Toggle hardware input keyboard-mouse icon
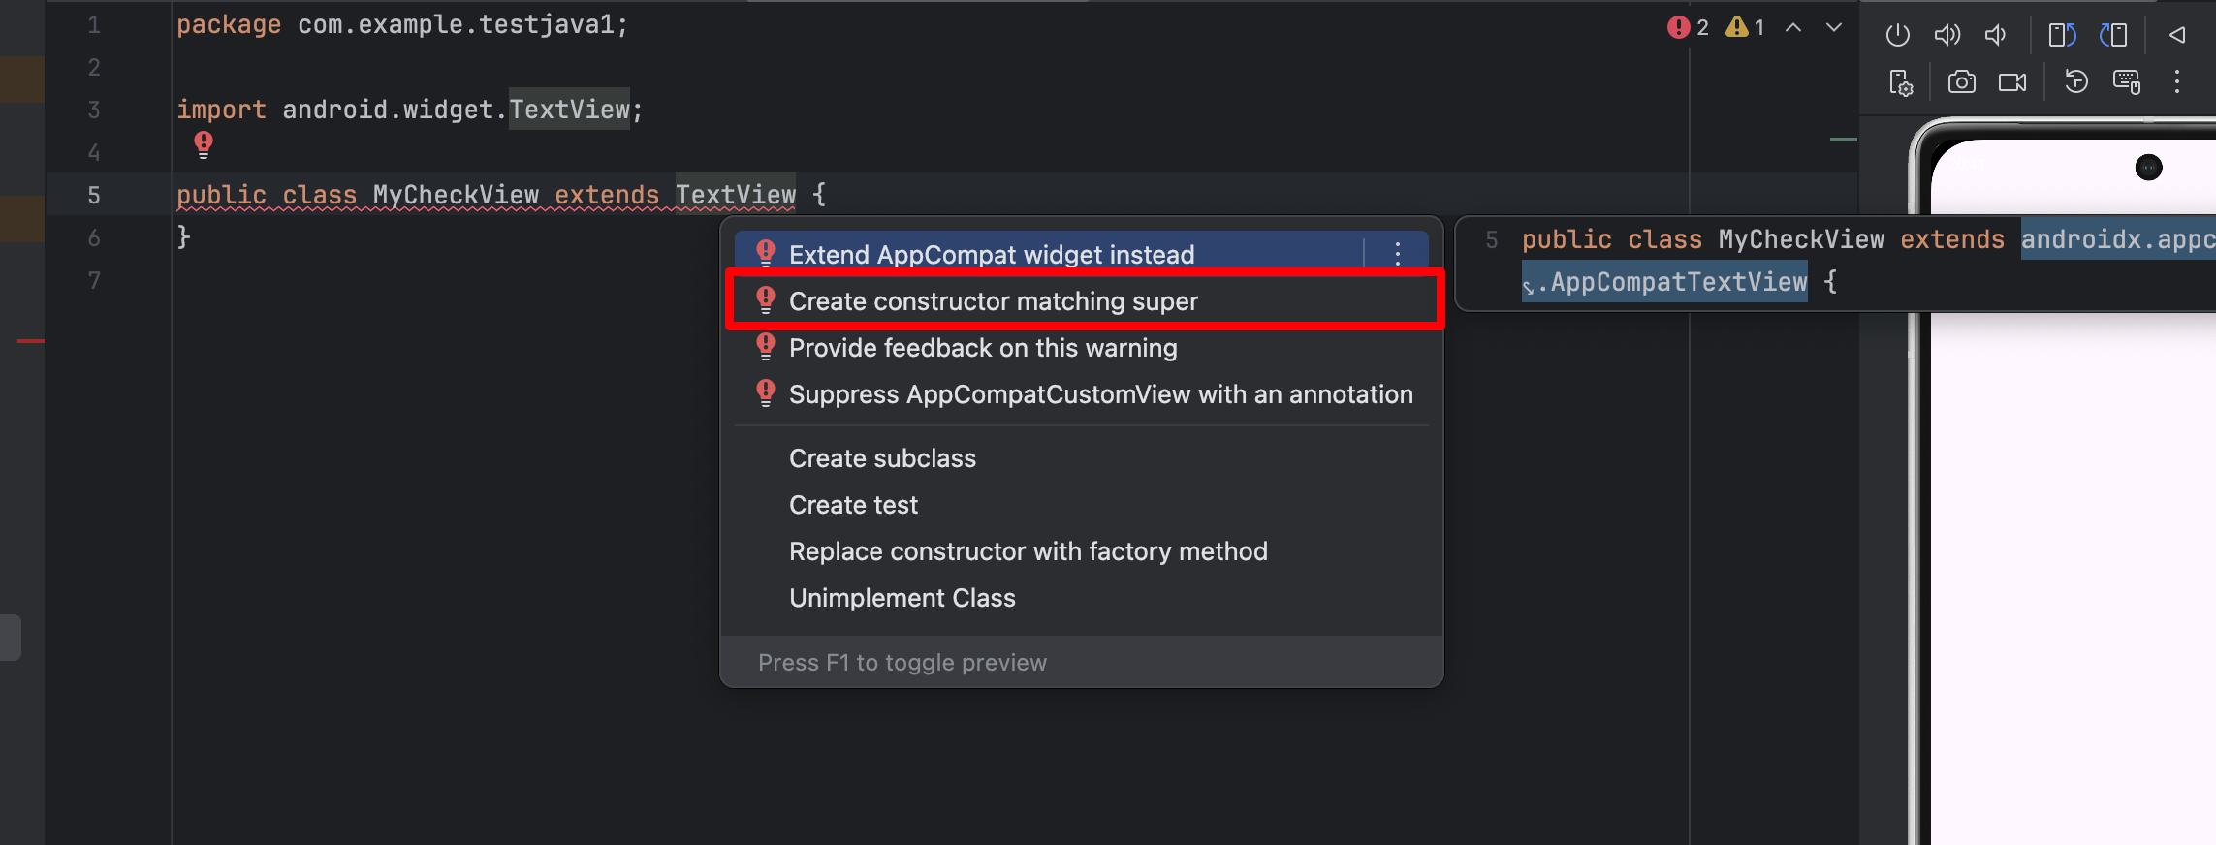 pos(2127,82)
